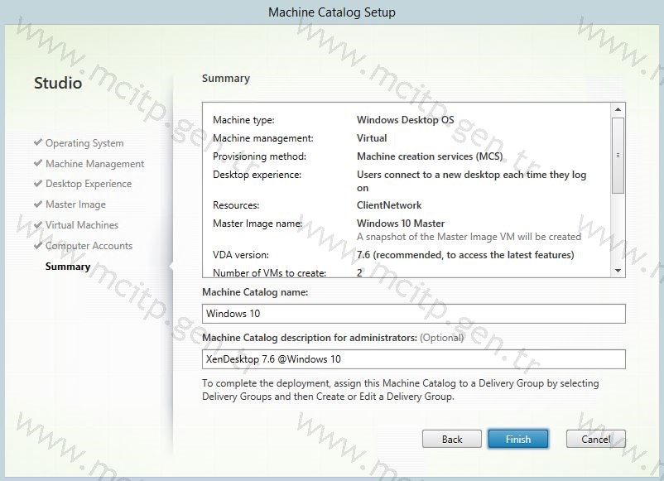664x481 pixels.
Task: Click the 'Master Image name:' label
Action: pos(257,224)
